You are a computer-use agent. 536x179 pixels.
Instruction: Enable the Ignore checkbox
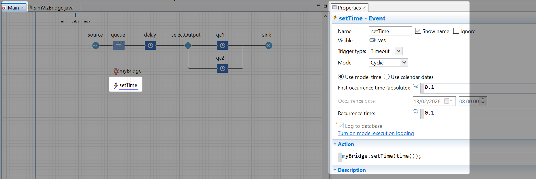click(456, 31)
